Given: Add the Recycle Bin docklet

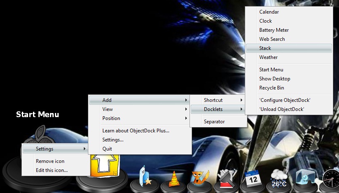Looking at the screenshot, I should click(289, 88).
